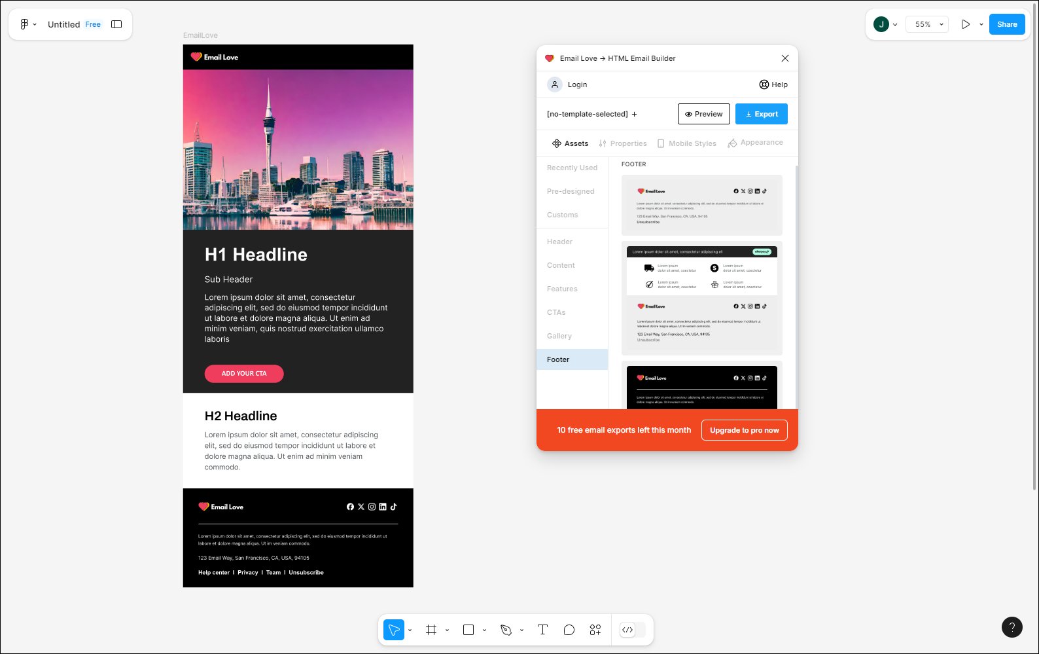1039x654 pixels.
Task: Select the Text tool
Action: point(542,630)
